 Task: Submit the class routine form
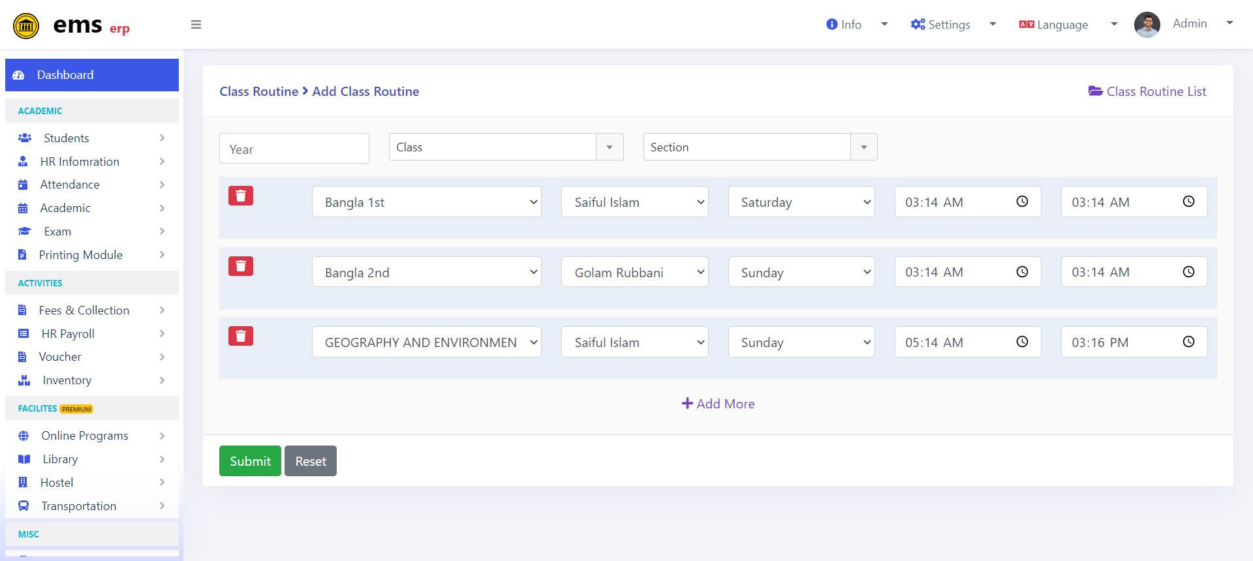250,461
